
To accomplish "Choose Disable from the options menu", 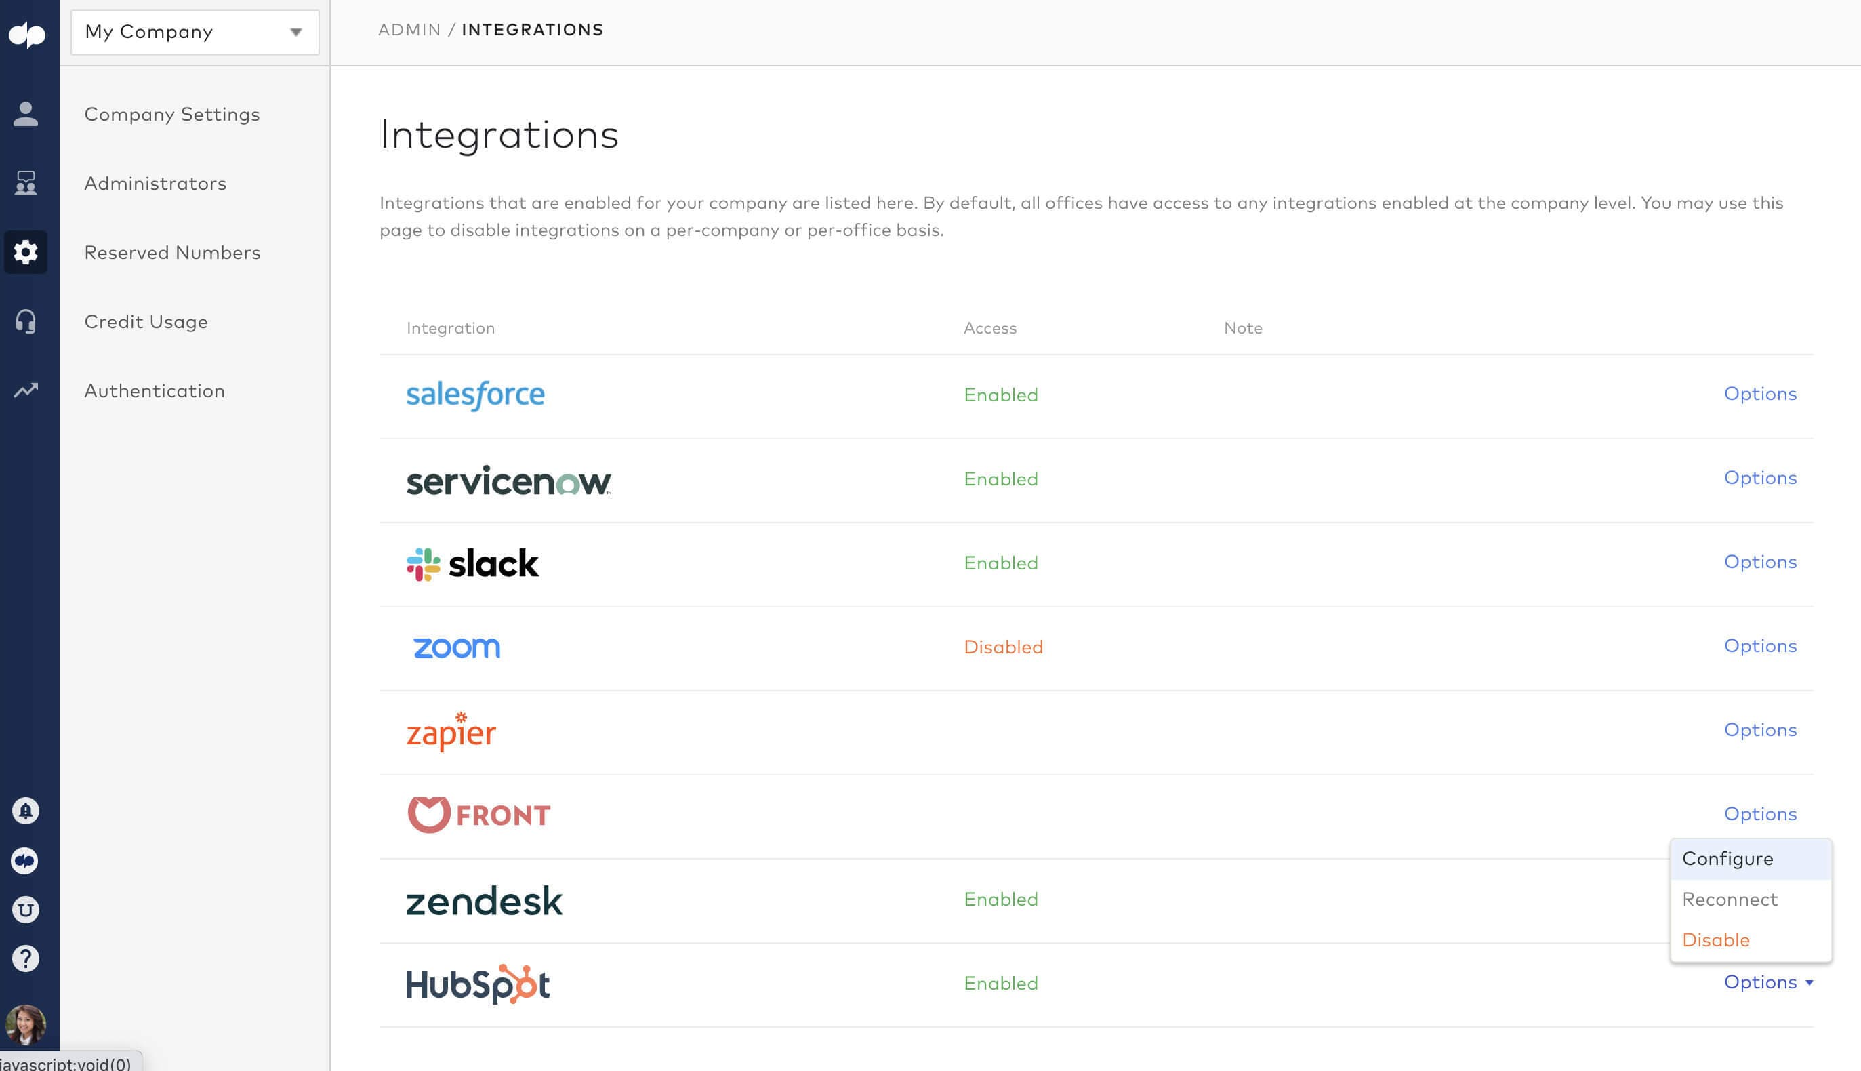I will pos(1750,939).
